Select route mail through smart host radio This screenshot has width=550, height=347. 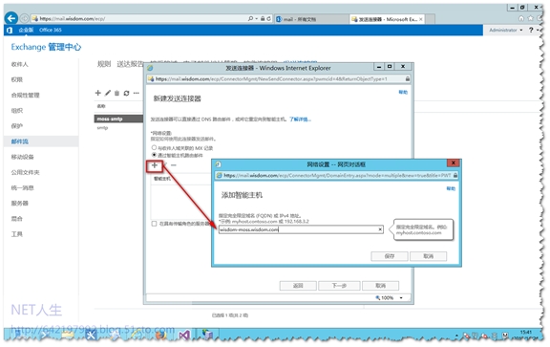(154, 155)
